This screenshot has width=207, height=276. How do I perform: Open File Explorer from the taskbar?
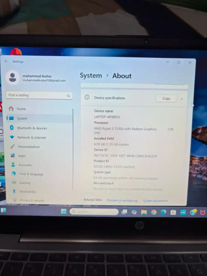(x=144, y=212)
